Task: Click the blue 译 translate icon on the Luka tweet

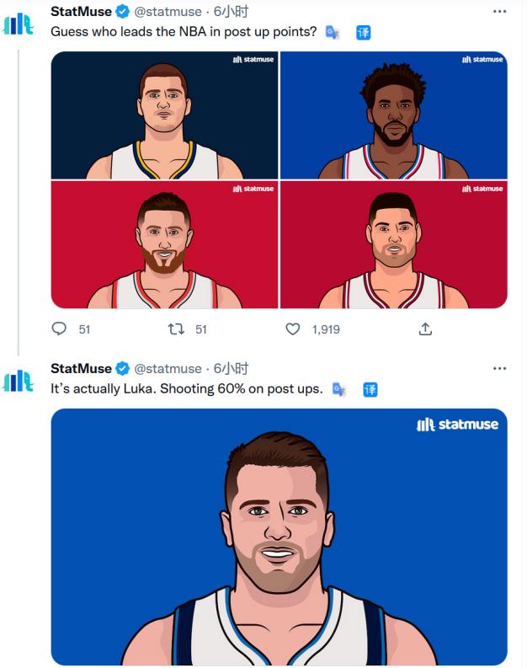Action: [x=370, y=389]
